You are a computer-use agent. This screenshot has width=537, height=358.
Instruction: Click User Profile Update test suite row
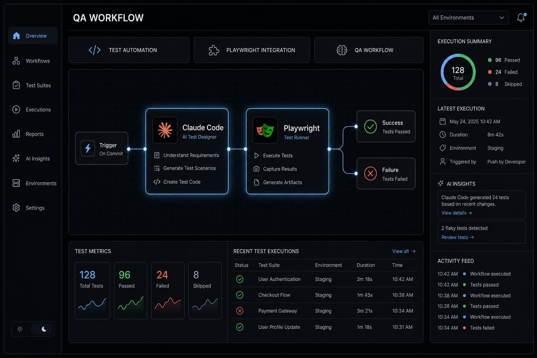[325, 327]
